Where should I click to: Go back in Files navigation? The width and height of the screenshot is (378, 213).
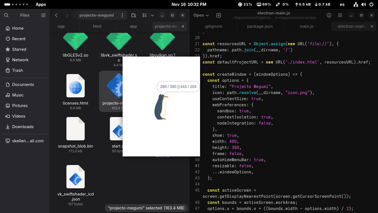coord(56,15)
